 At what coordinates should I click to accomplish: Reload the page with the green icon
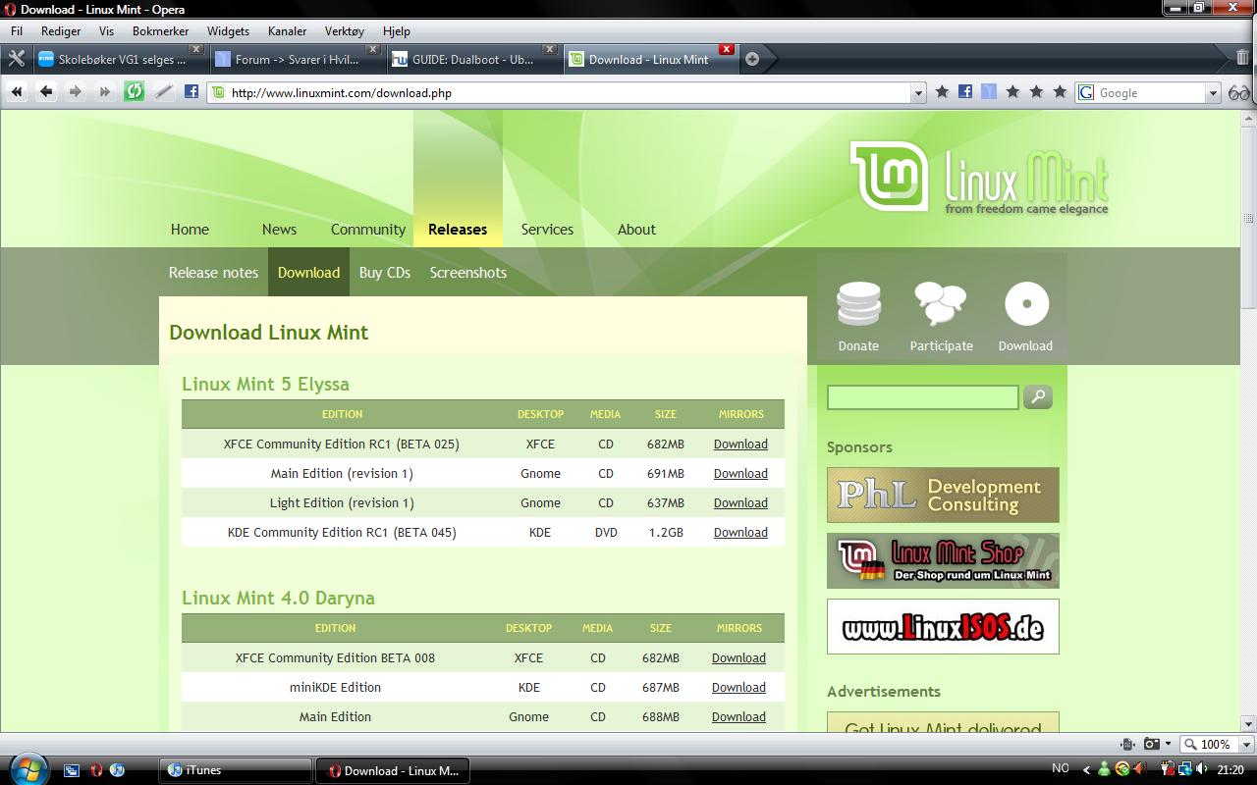coord(134,91)
